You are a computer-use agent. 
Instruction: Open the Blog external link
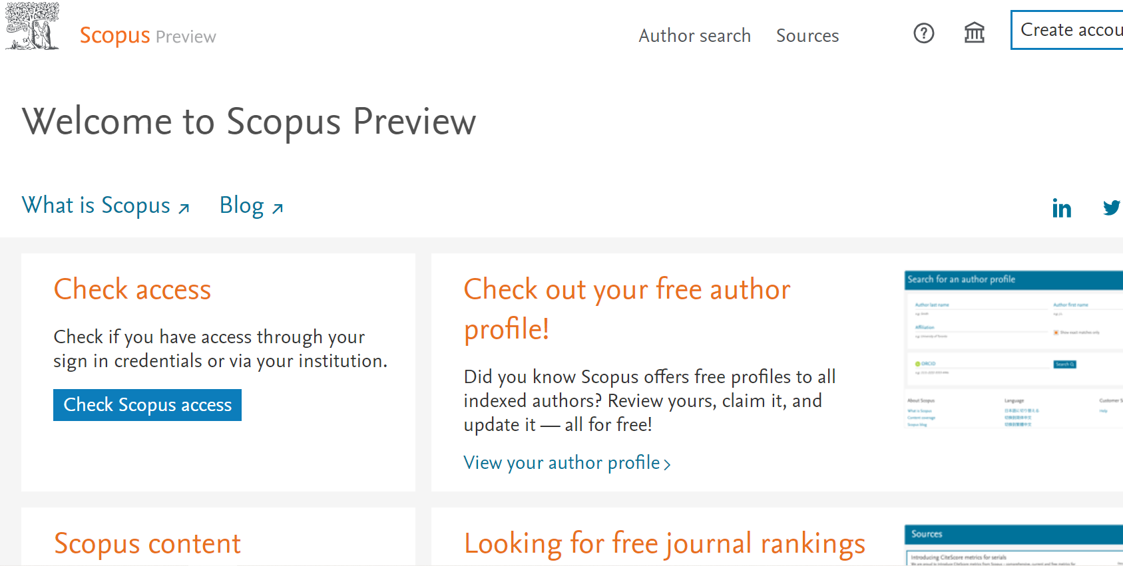[x=252, y=206]
